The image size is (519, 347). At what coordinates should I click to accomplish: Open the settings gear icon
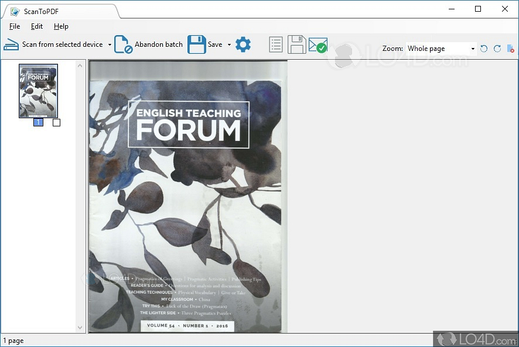click(243, 44)
